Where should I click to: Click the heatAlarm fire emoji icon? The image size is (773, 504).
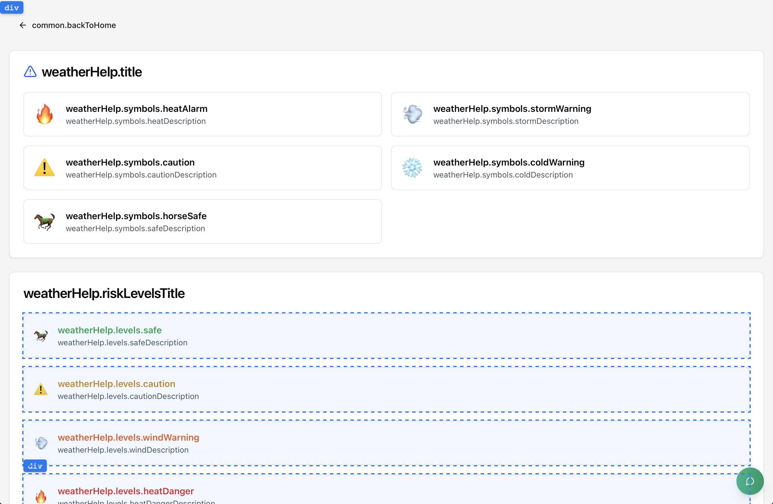[x=45, y=114]
